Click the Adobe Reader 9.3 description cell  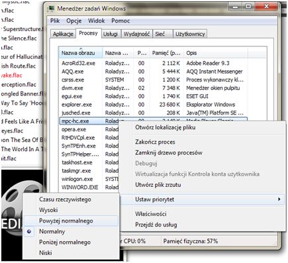pyautogui.click(x=208, y=64)
